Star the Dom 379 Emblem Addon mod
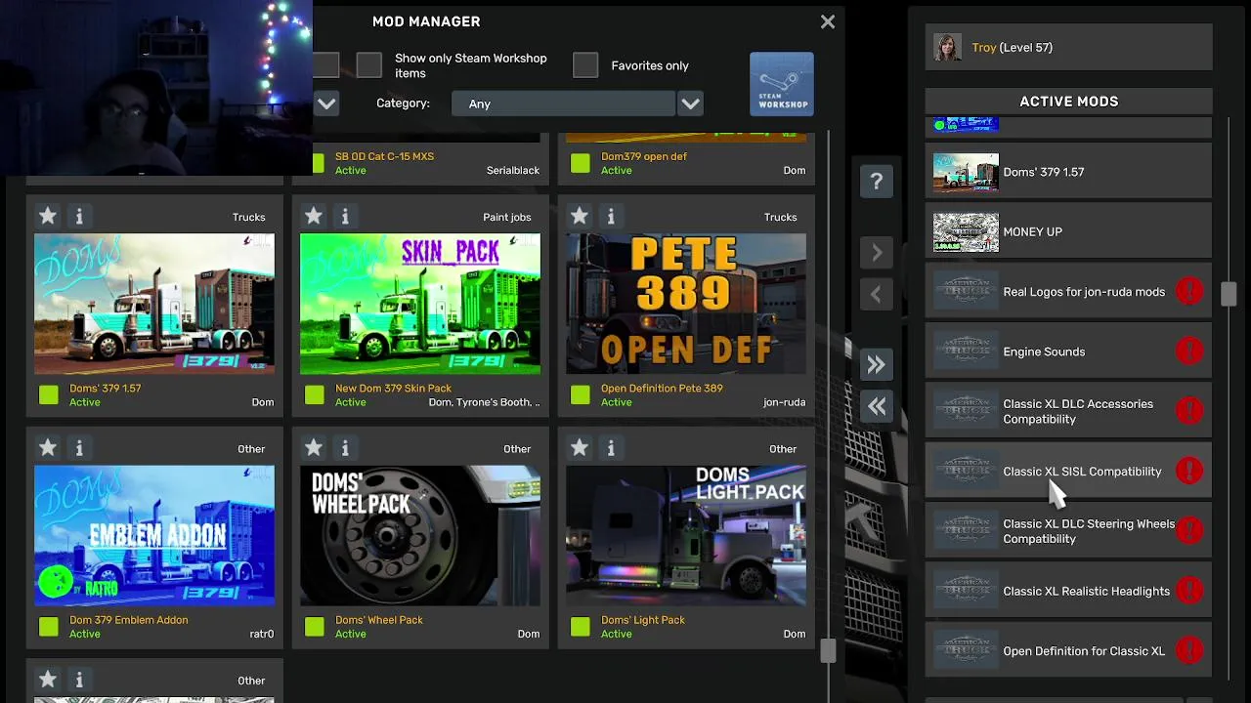Screen dimensions: 1251x703 48,447
